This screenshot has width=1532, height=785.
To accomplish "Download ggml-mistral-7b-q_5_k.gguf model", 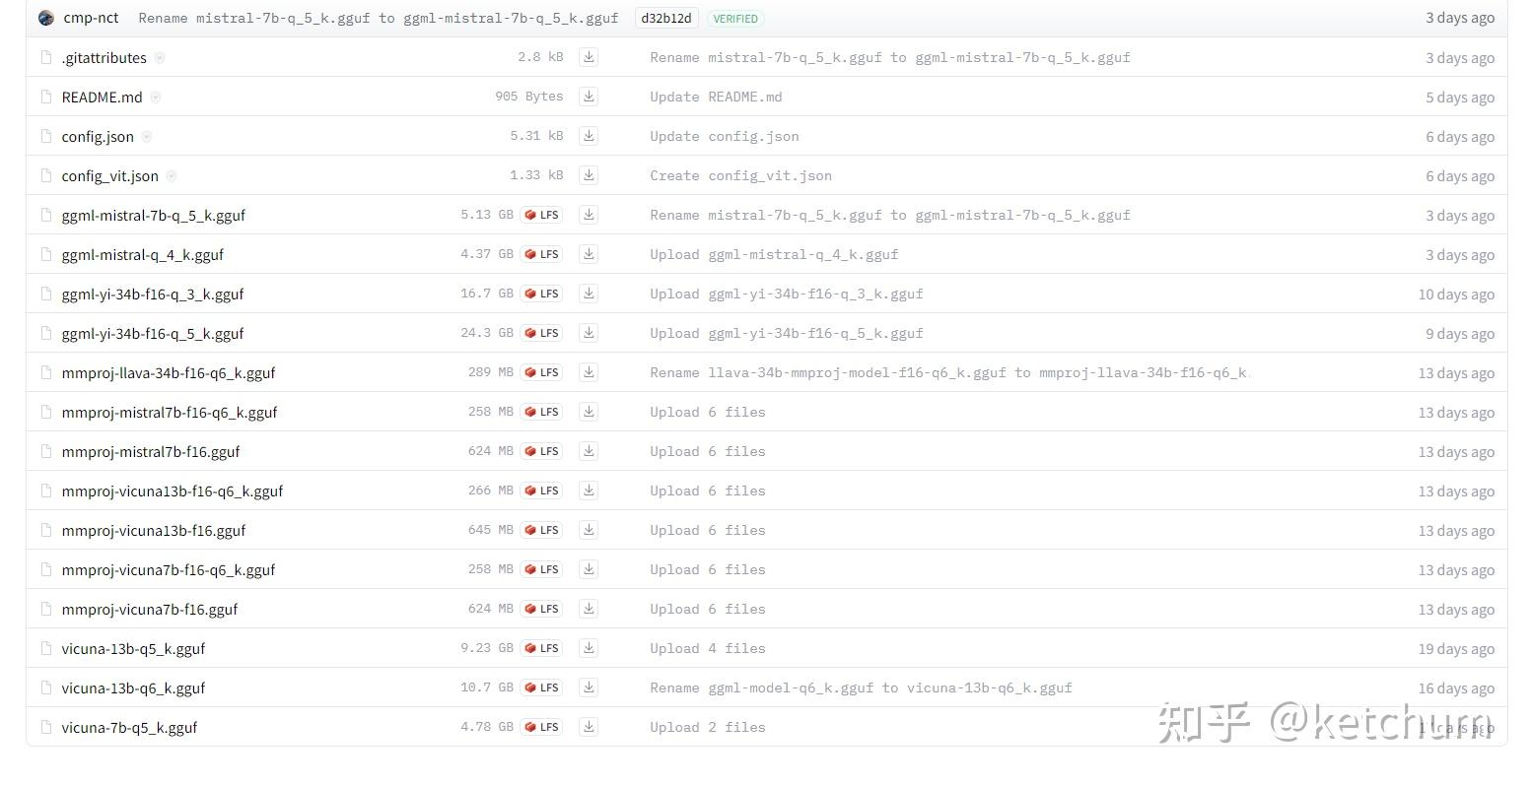I will 589,214.
